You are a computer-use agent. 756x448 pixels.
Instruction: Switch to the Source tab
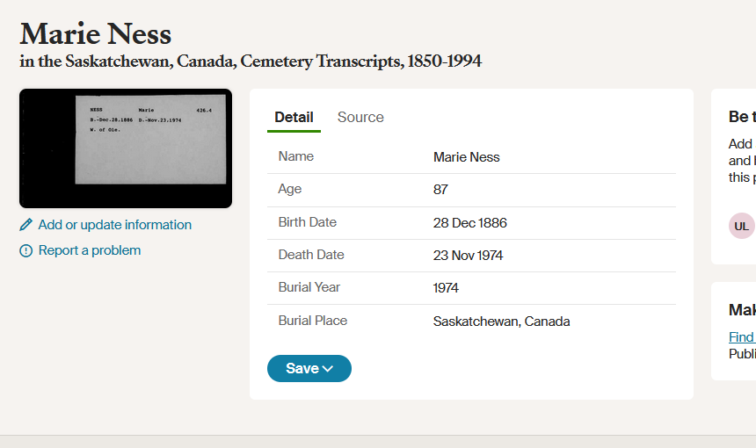pos(360,117)
